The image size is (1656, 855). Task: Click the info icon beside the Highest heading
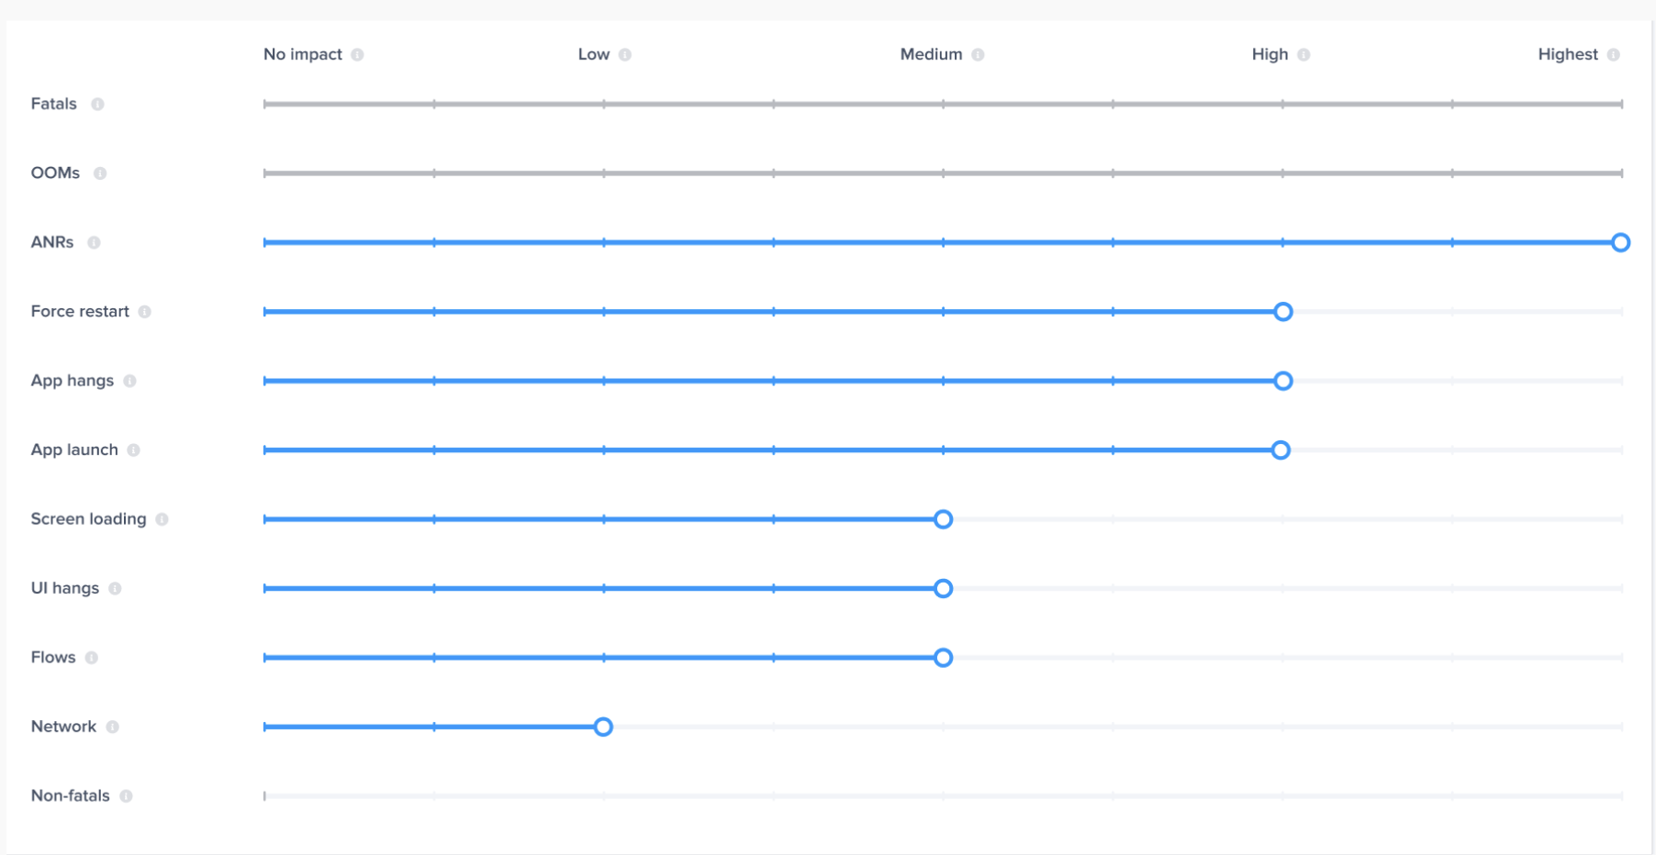pyautogui.click(x=1614, y=55)
